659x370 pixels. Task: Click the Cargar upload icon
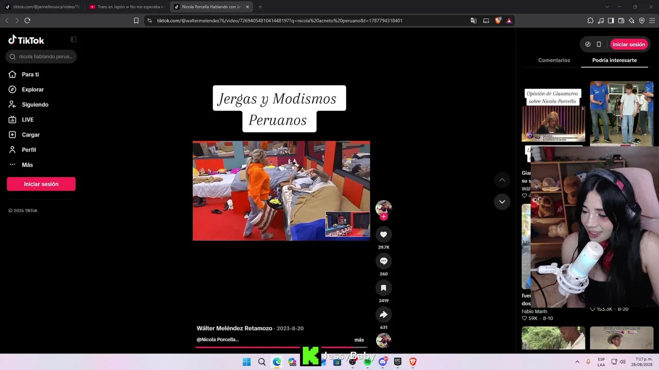[12, 135]
